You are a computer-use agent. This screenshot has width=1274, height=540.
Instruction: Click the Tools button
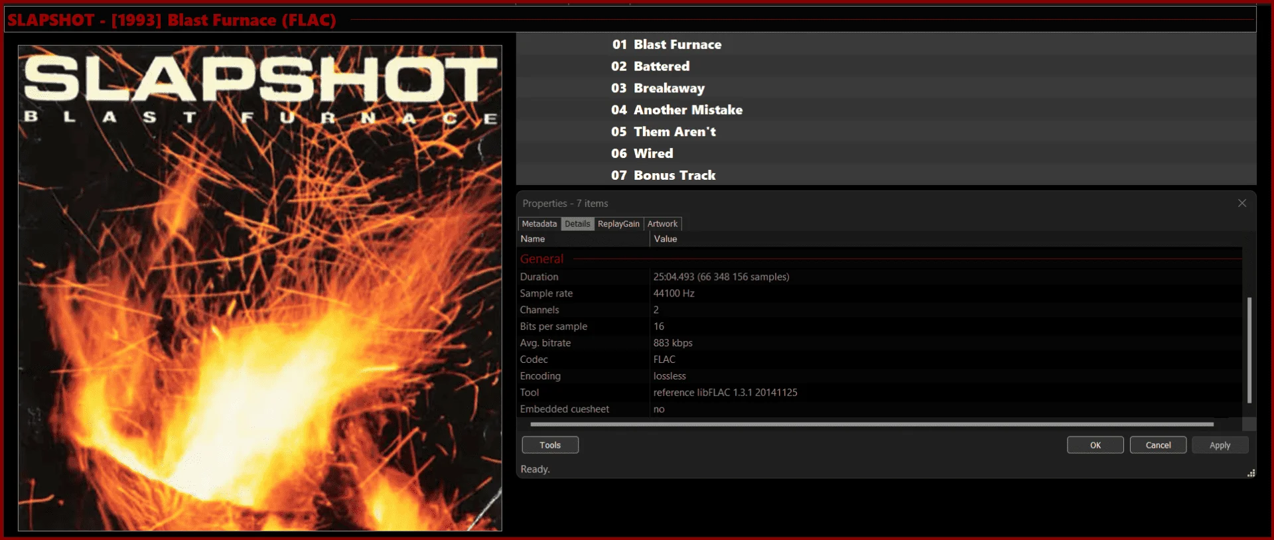pyautogui.click(x=550, y=445)
